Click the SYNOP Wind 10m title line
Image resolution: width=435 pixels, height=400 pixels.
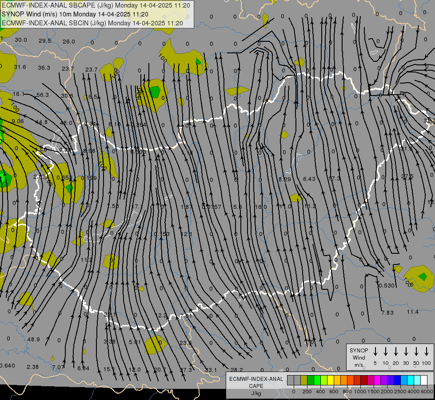click(x=75, y=14)
